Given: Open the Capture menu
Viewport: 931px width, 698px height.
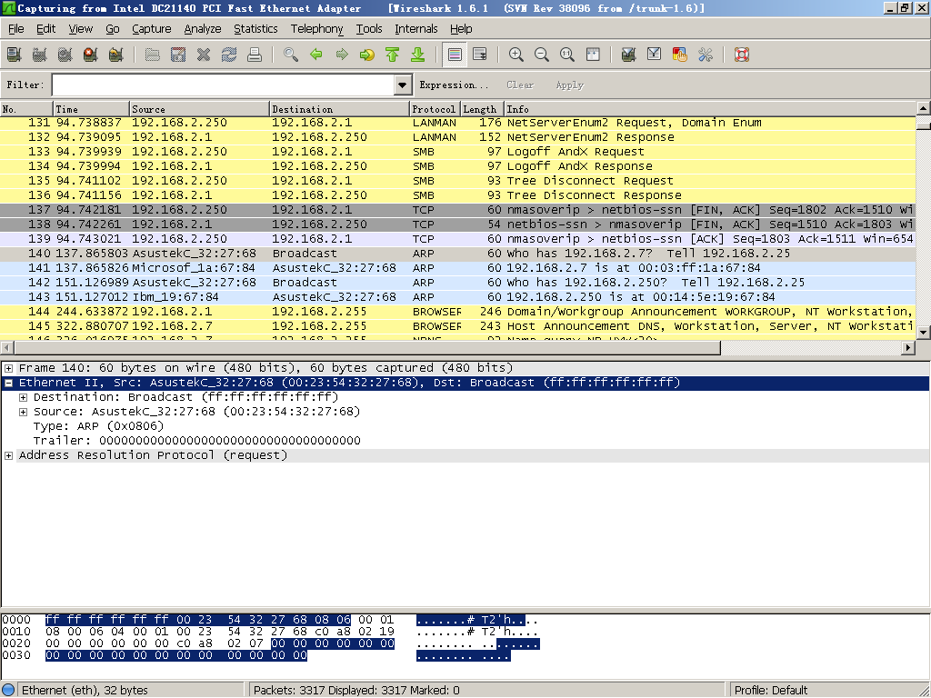Looking at the screenshot, I should pyautogui.click(x=152, y=28).
